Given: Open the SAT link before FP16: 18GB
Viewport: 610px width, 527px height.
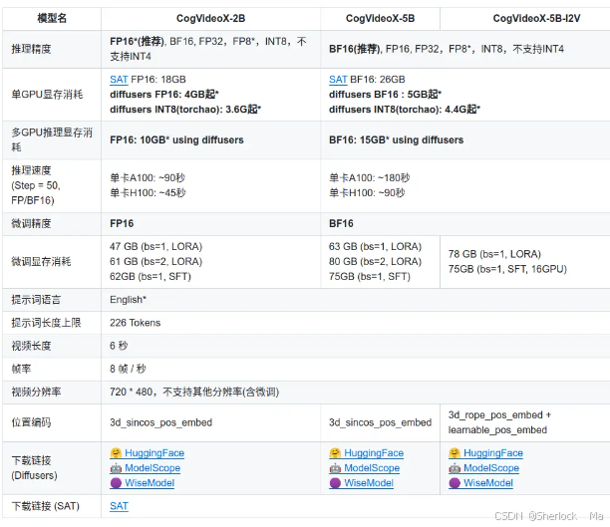Looking at the screenshot, I should tap(119, 80).
